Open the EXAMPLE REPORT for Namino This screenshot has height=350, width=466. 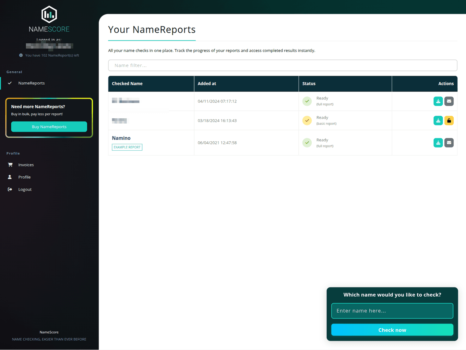(127, 147)
